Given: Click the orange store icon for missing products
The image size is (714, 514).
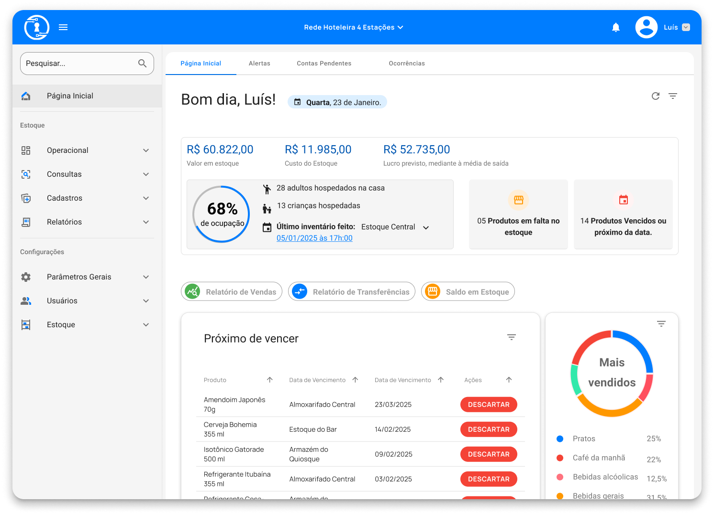Looking at the screenshot, I should coord(518,200).
